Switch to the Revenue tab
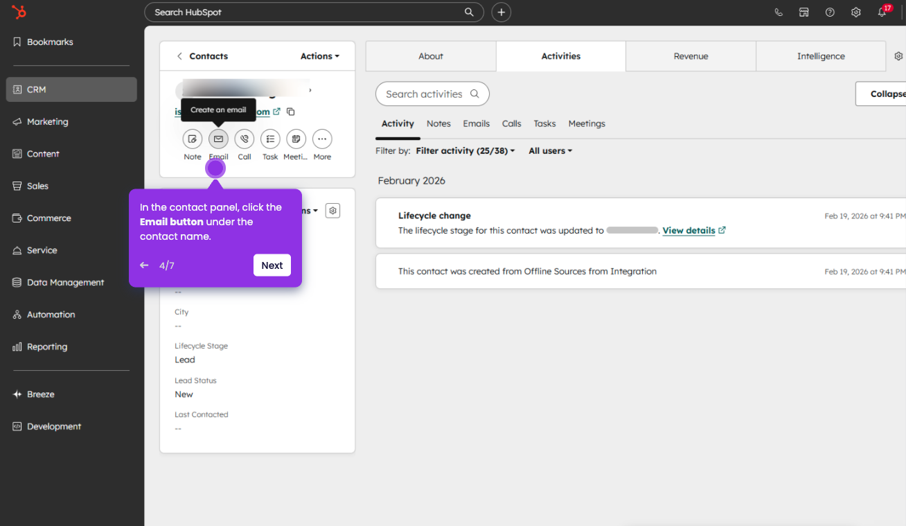The width and height of the screenshot is (906, 526). 691,56
